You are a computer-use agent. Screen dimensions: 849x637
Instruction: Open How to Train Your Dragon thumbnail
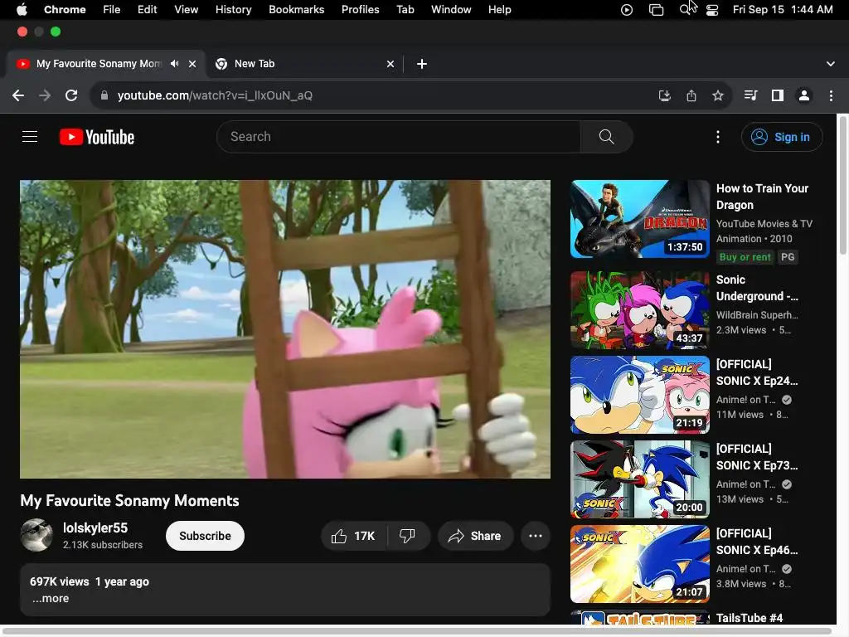tap(640, 219)
